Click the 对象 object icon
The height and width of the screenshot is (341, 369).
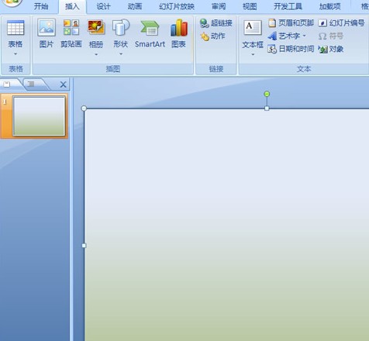[331, 49]
